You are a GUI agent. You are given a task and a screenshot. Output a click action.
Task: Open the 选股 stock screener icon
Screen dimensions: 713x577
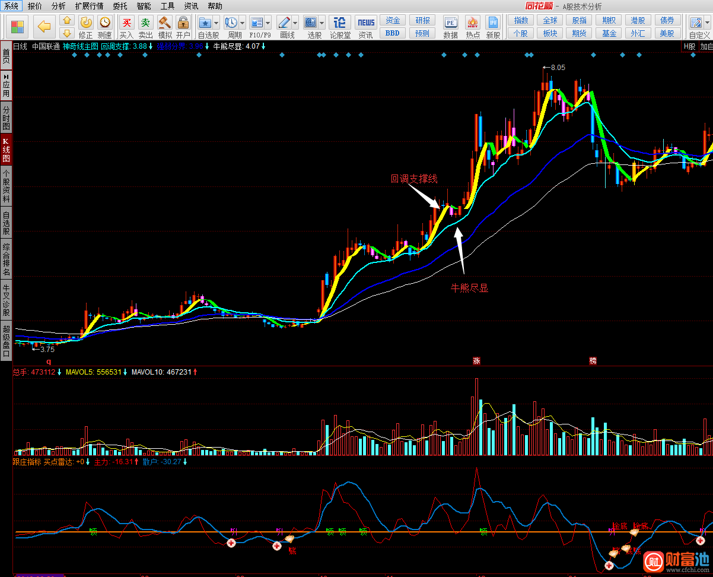tap(310, 23)
